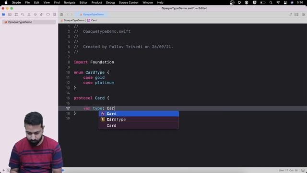Open the Edit menu

tap(36, 2)
